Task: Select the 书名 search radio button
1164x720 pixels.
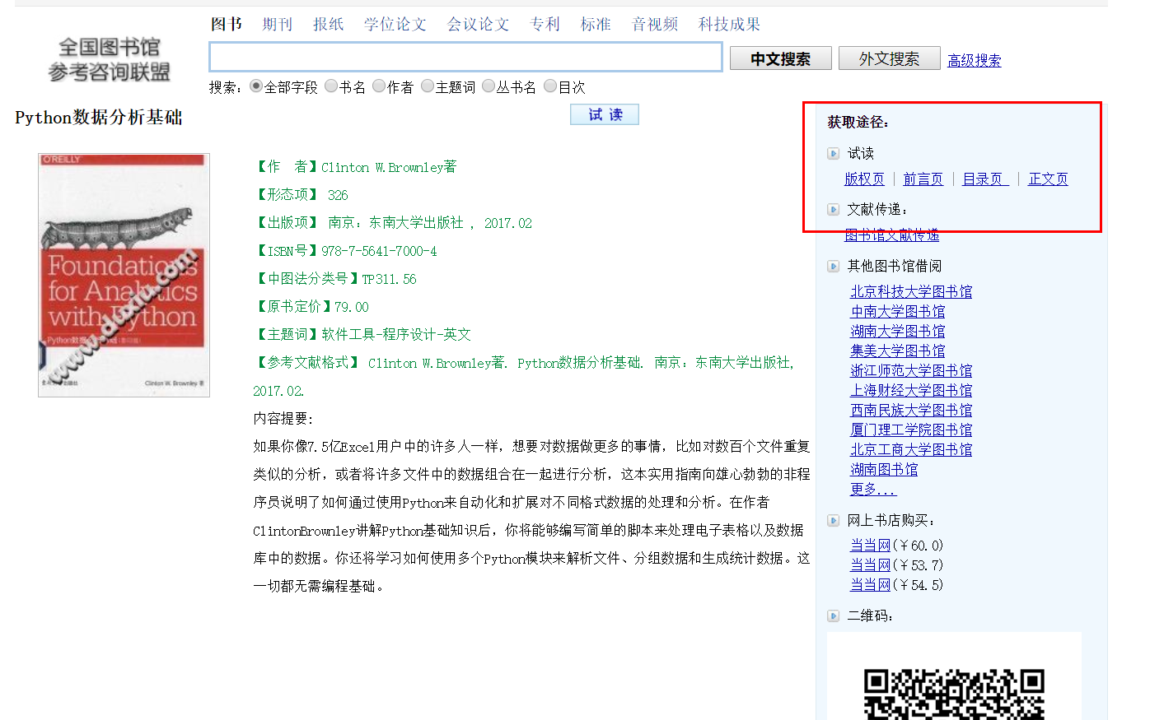Action: tap(331, 86)
